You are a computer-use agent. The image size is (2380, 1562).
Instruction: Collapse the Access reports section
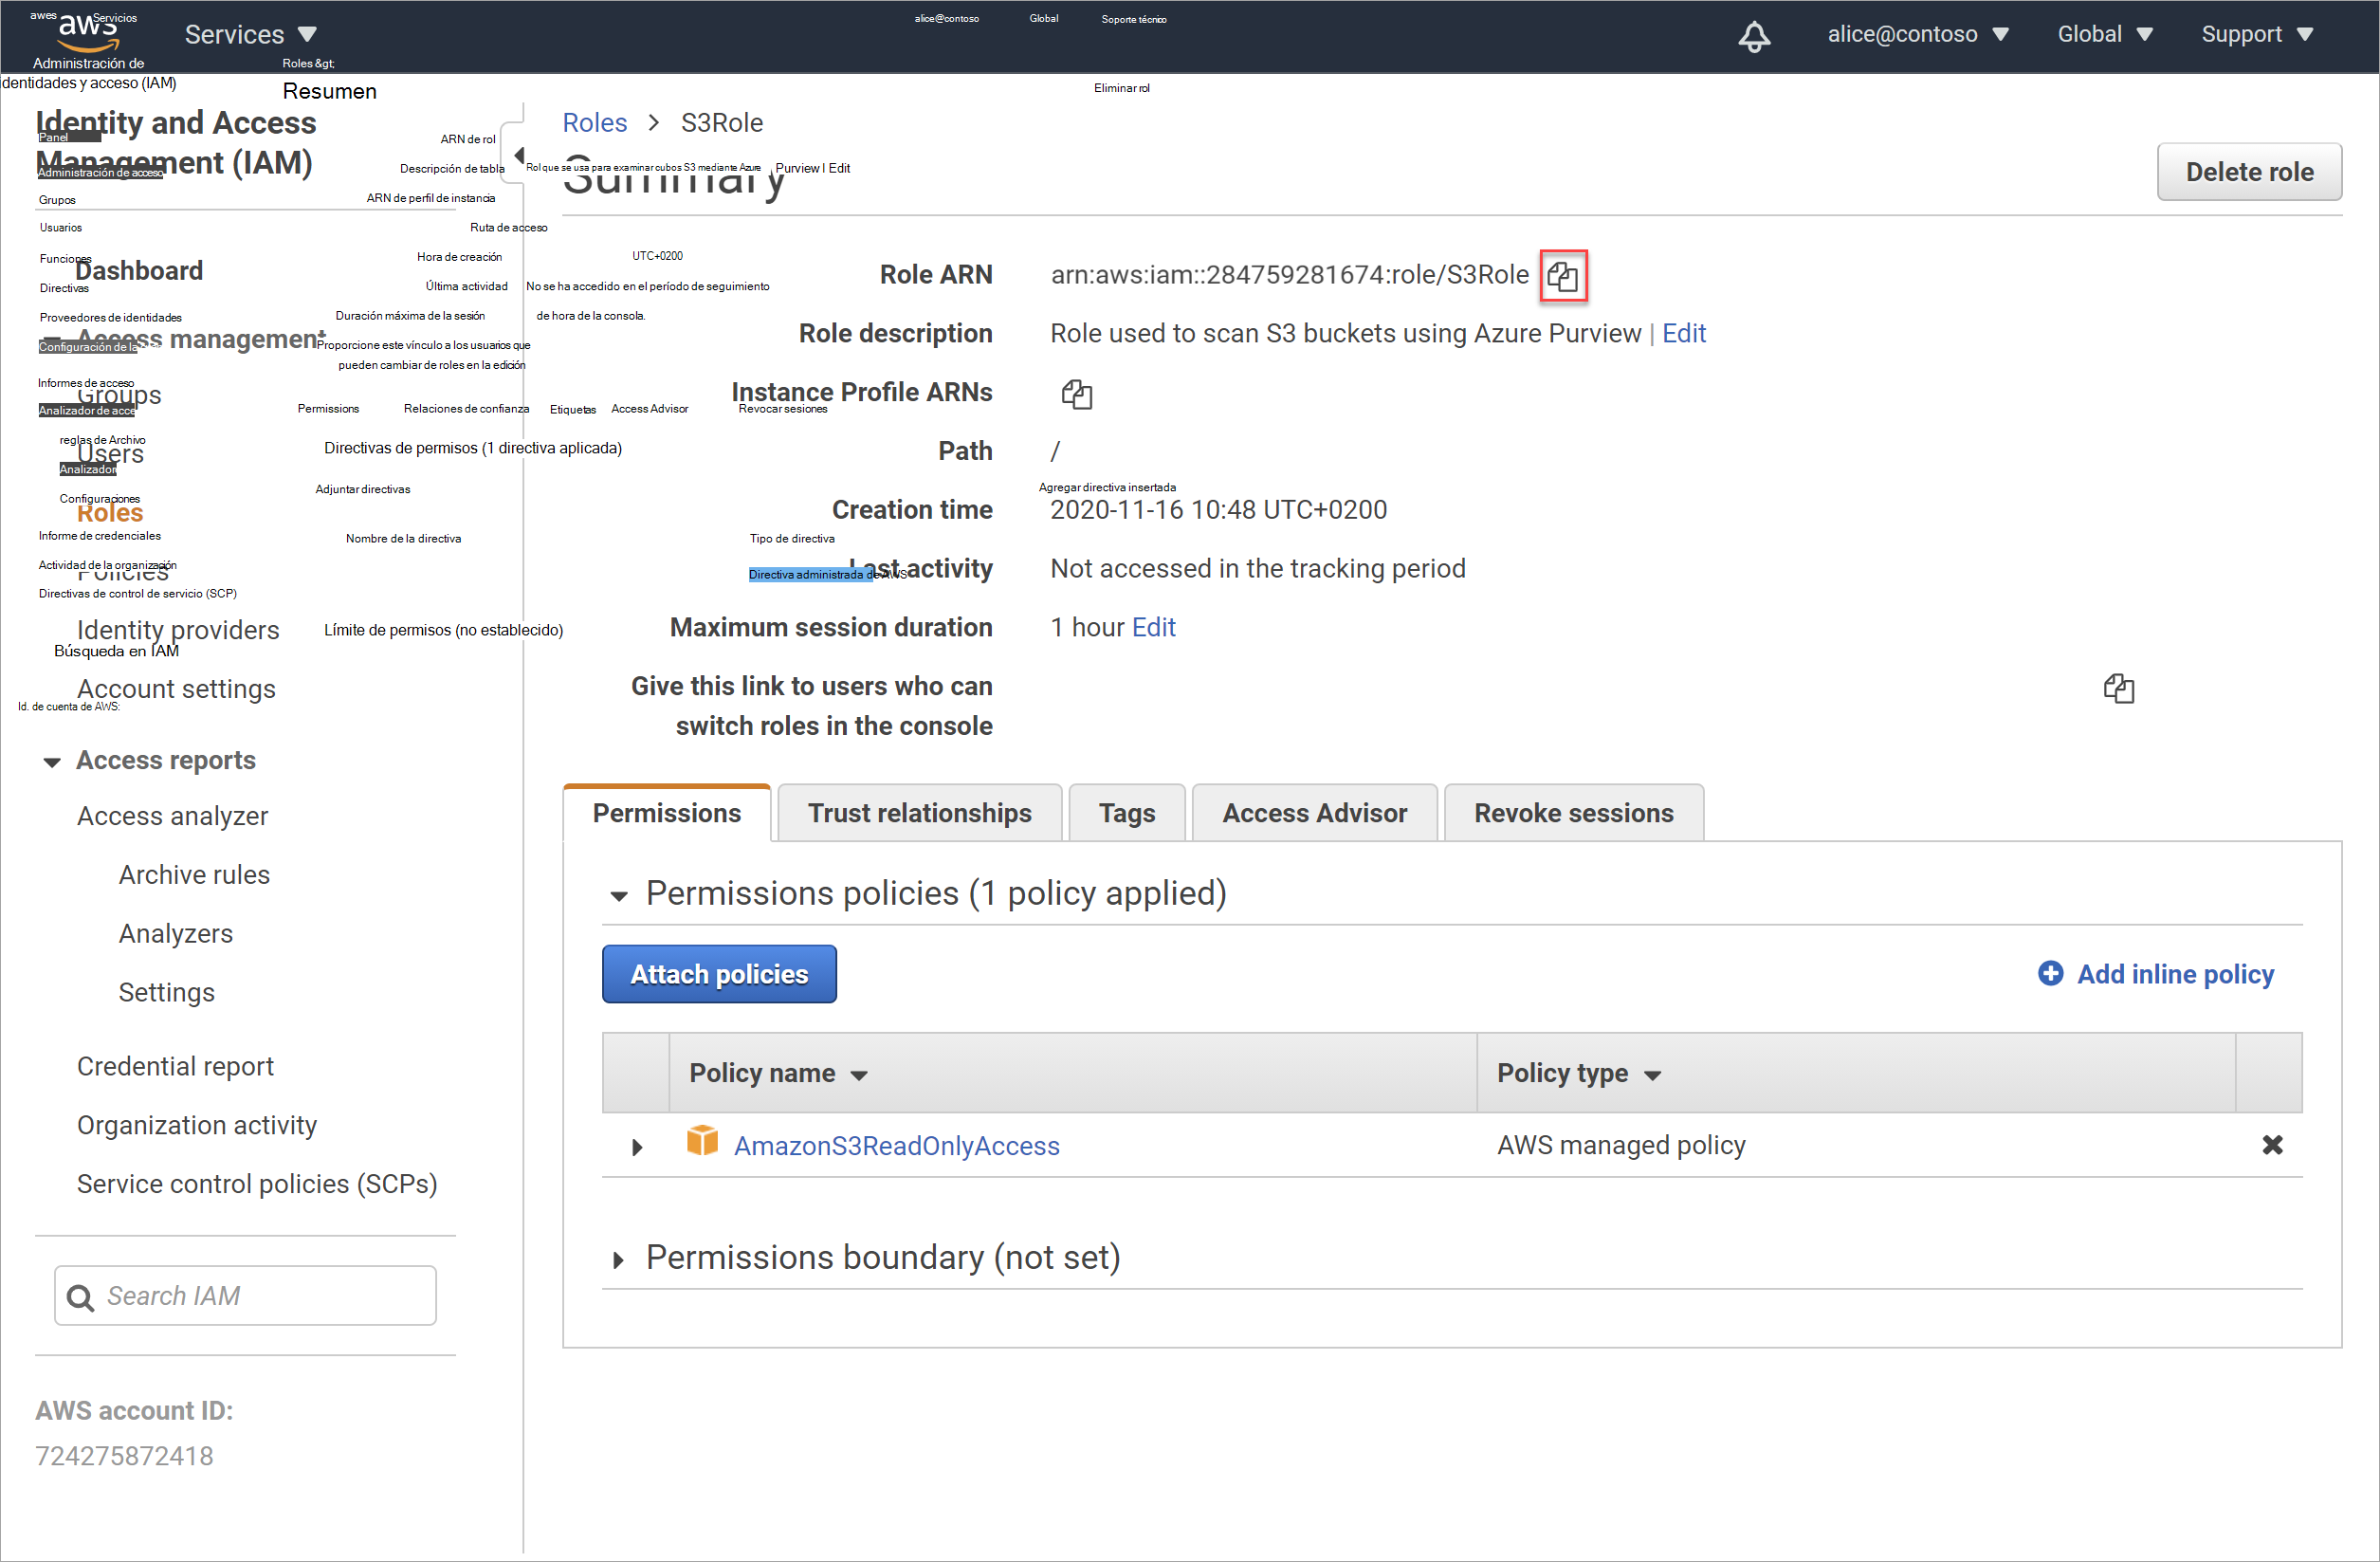[52, 762]
